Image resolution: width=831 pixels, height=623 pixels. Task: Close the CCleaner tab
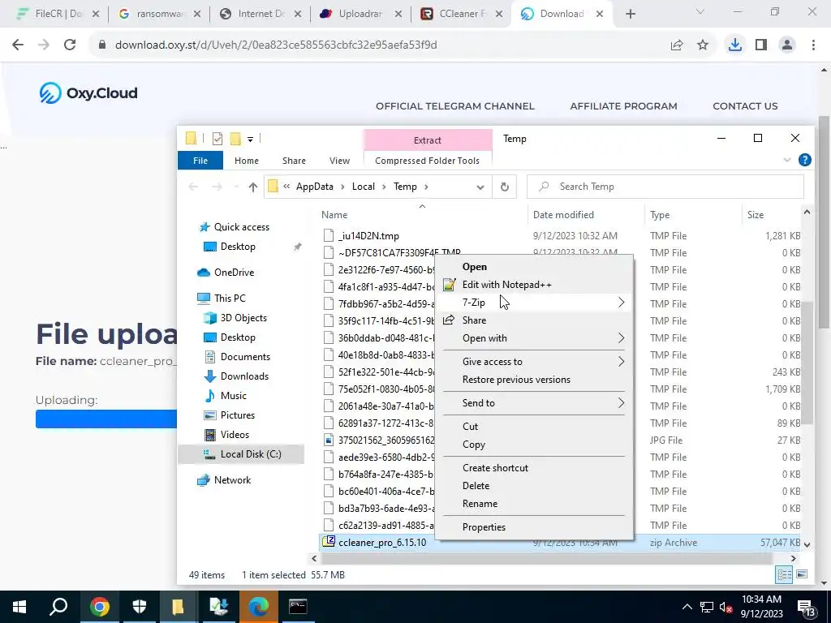(499, 15)
